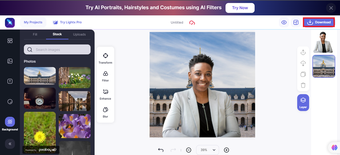Select the Background layer thumbnail
Image resolution: width=340 pixels, height=155 pixels.
[324, 66]
